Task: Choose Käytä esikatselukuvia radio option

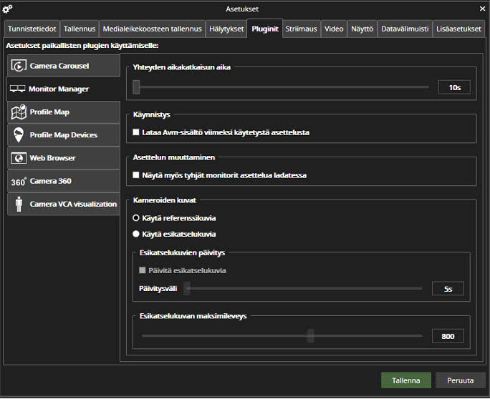Action: 136,234
